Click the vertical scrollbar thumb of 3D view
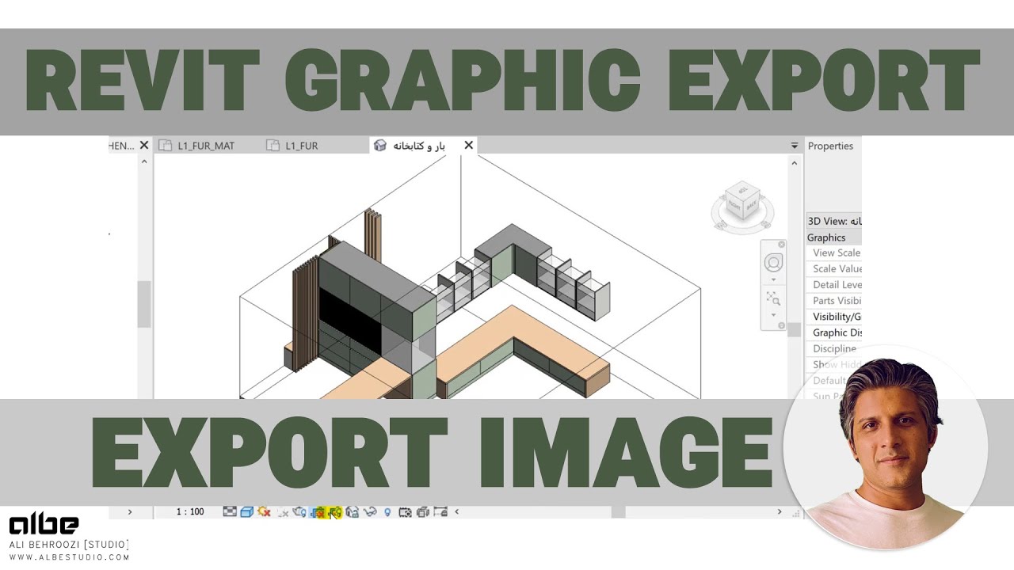1014x570 pixels. pyautogui.click(x=795, y=329)
